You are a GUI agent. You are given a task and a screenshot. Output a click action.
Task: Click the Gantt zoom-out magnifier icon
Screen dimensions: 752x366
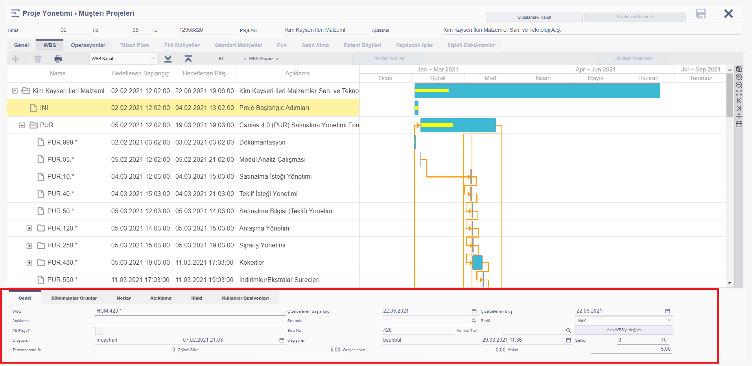(x=739, y=85)
